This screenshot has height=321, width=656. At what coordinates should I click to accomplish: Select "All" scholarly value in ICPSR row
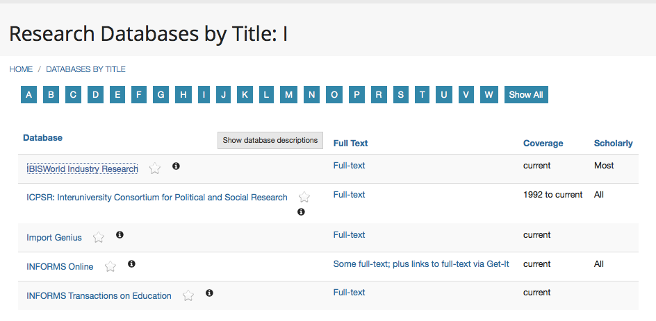coord(599,195)
